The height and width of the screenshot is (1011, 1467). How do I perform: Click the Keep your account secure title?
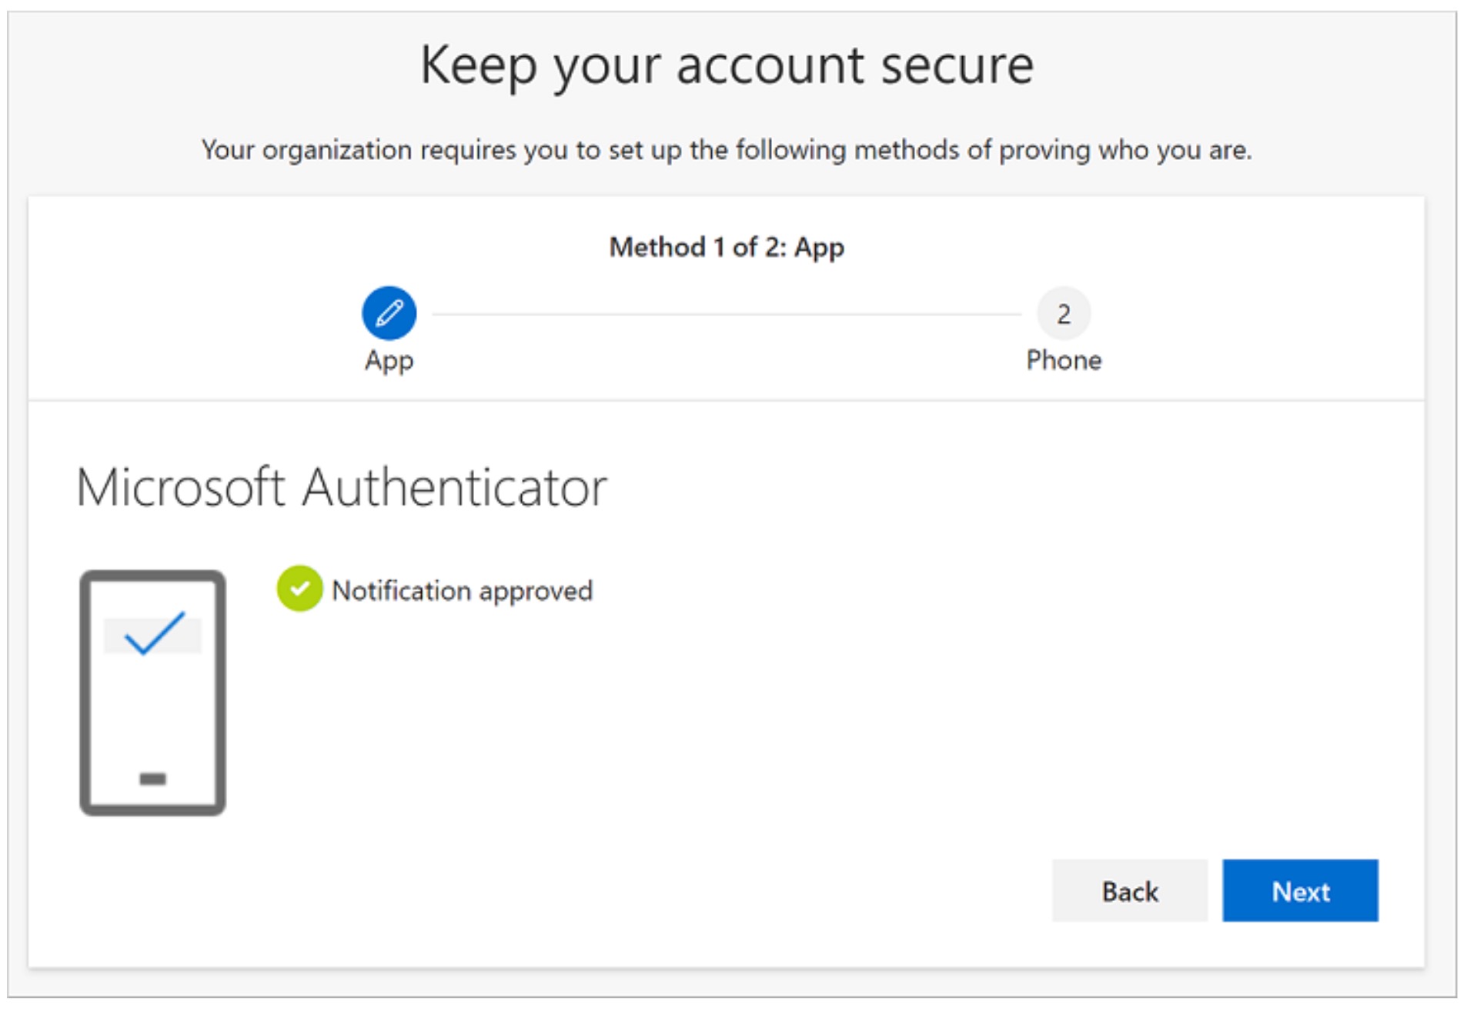tap(729, 65)
